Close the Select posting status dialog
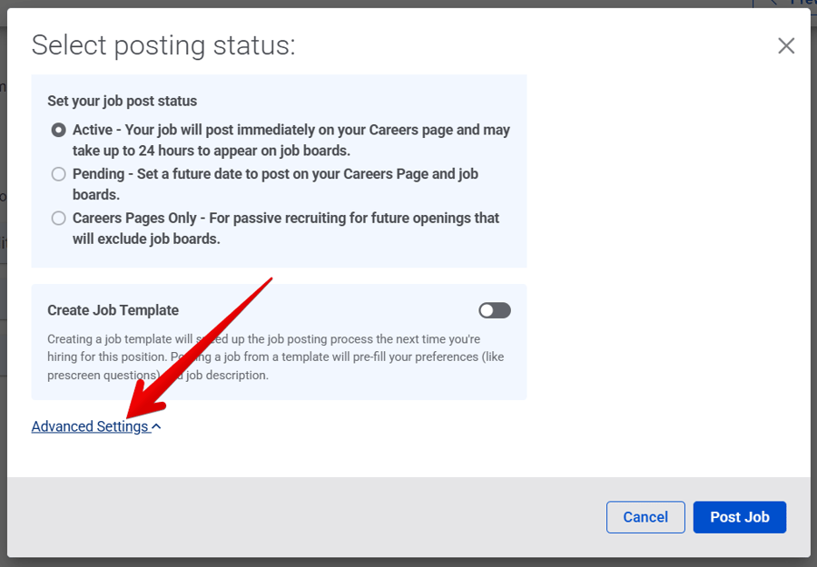The width and height of the screenshot is (817, 567). (x=786, y=45)
